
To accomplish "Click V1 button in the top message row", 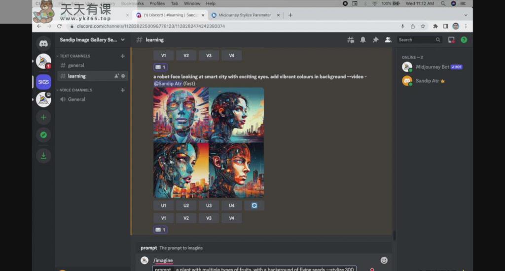I will (164, 55).
